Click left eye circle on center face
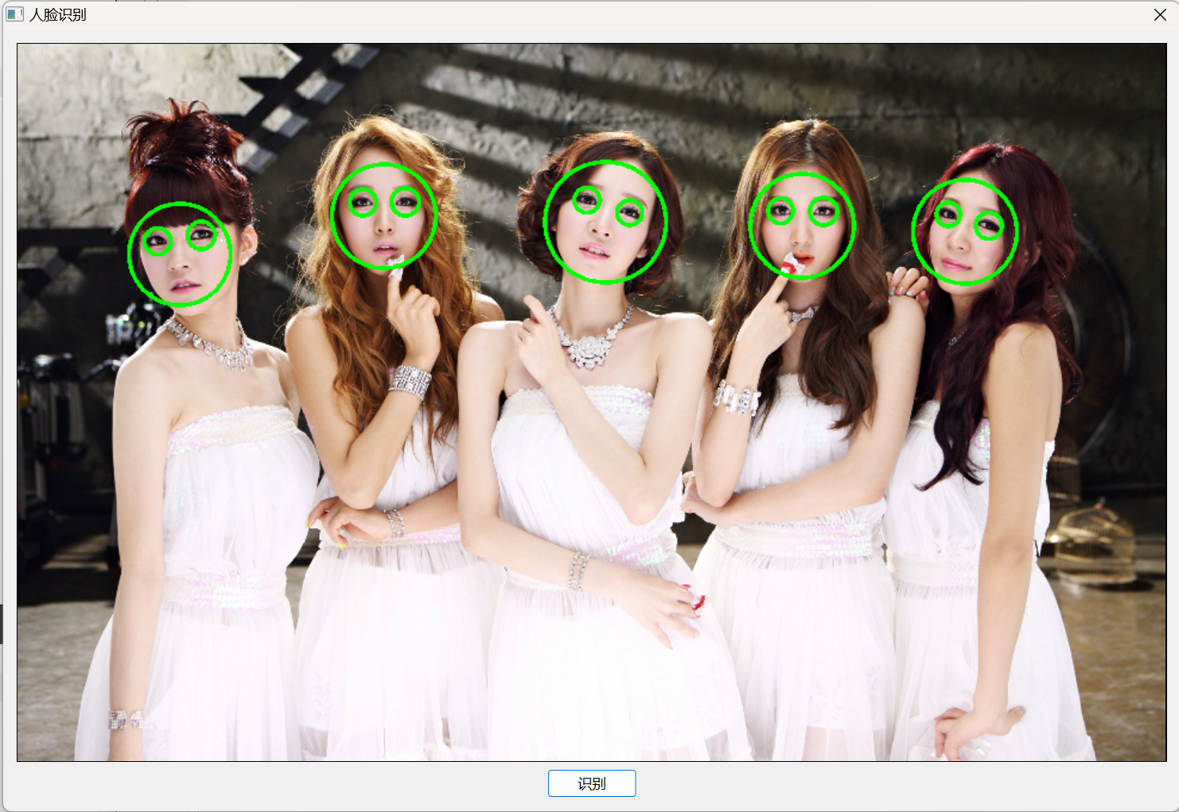 [x=587, y=200]
